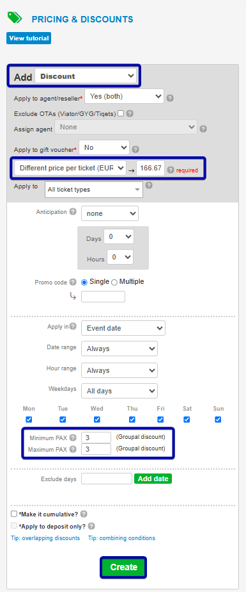246x592 pixels.
Task: Click View tutorial button
Action: (x=29, y=38)
